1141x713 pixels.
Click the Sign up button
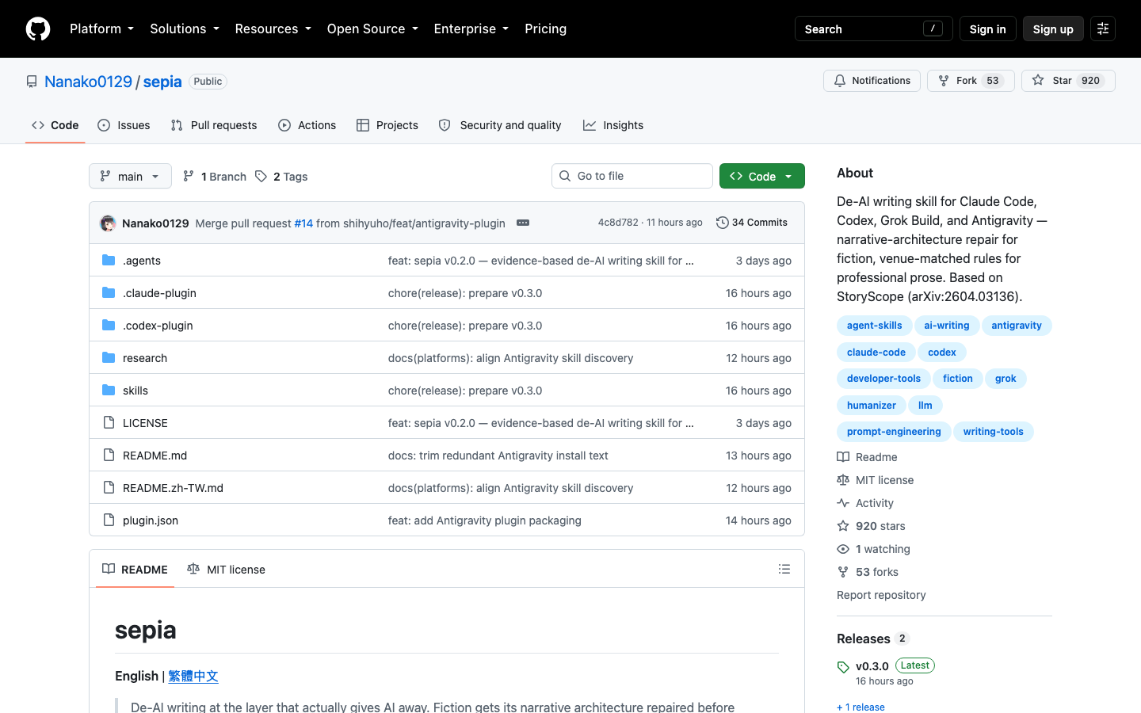pyautogui.click(x=1053, y=29)
